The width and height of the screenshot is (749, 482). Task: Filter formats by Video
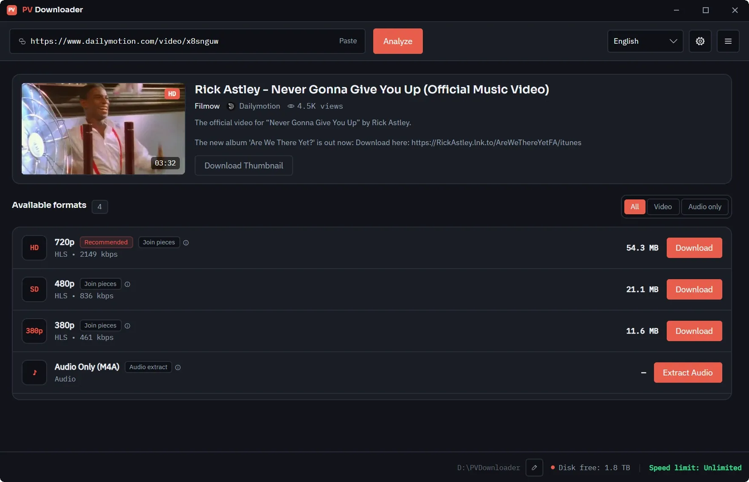click(x=663, y=207)
